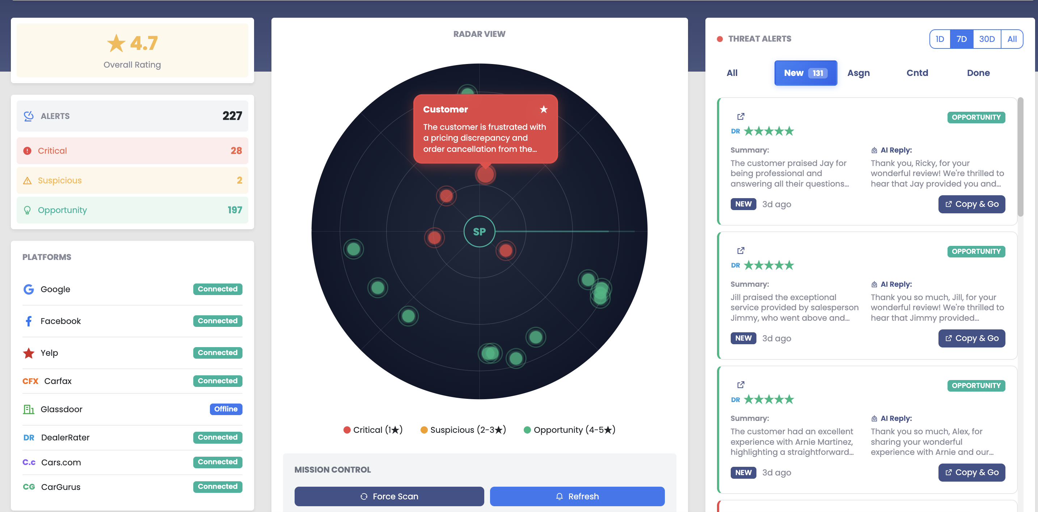
Task: Open the Asgn tab
Action: pyautogui.click(x=858, y=73)
